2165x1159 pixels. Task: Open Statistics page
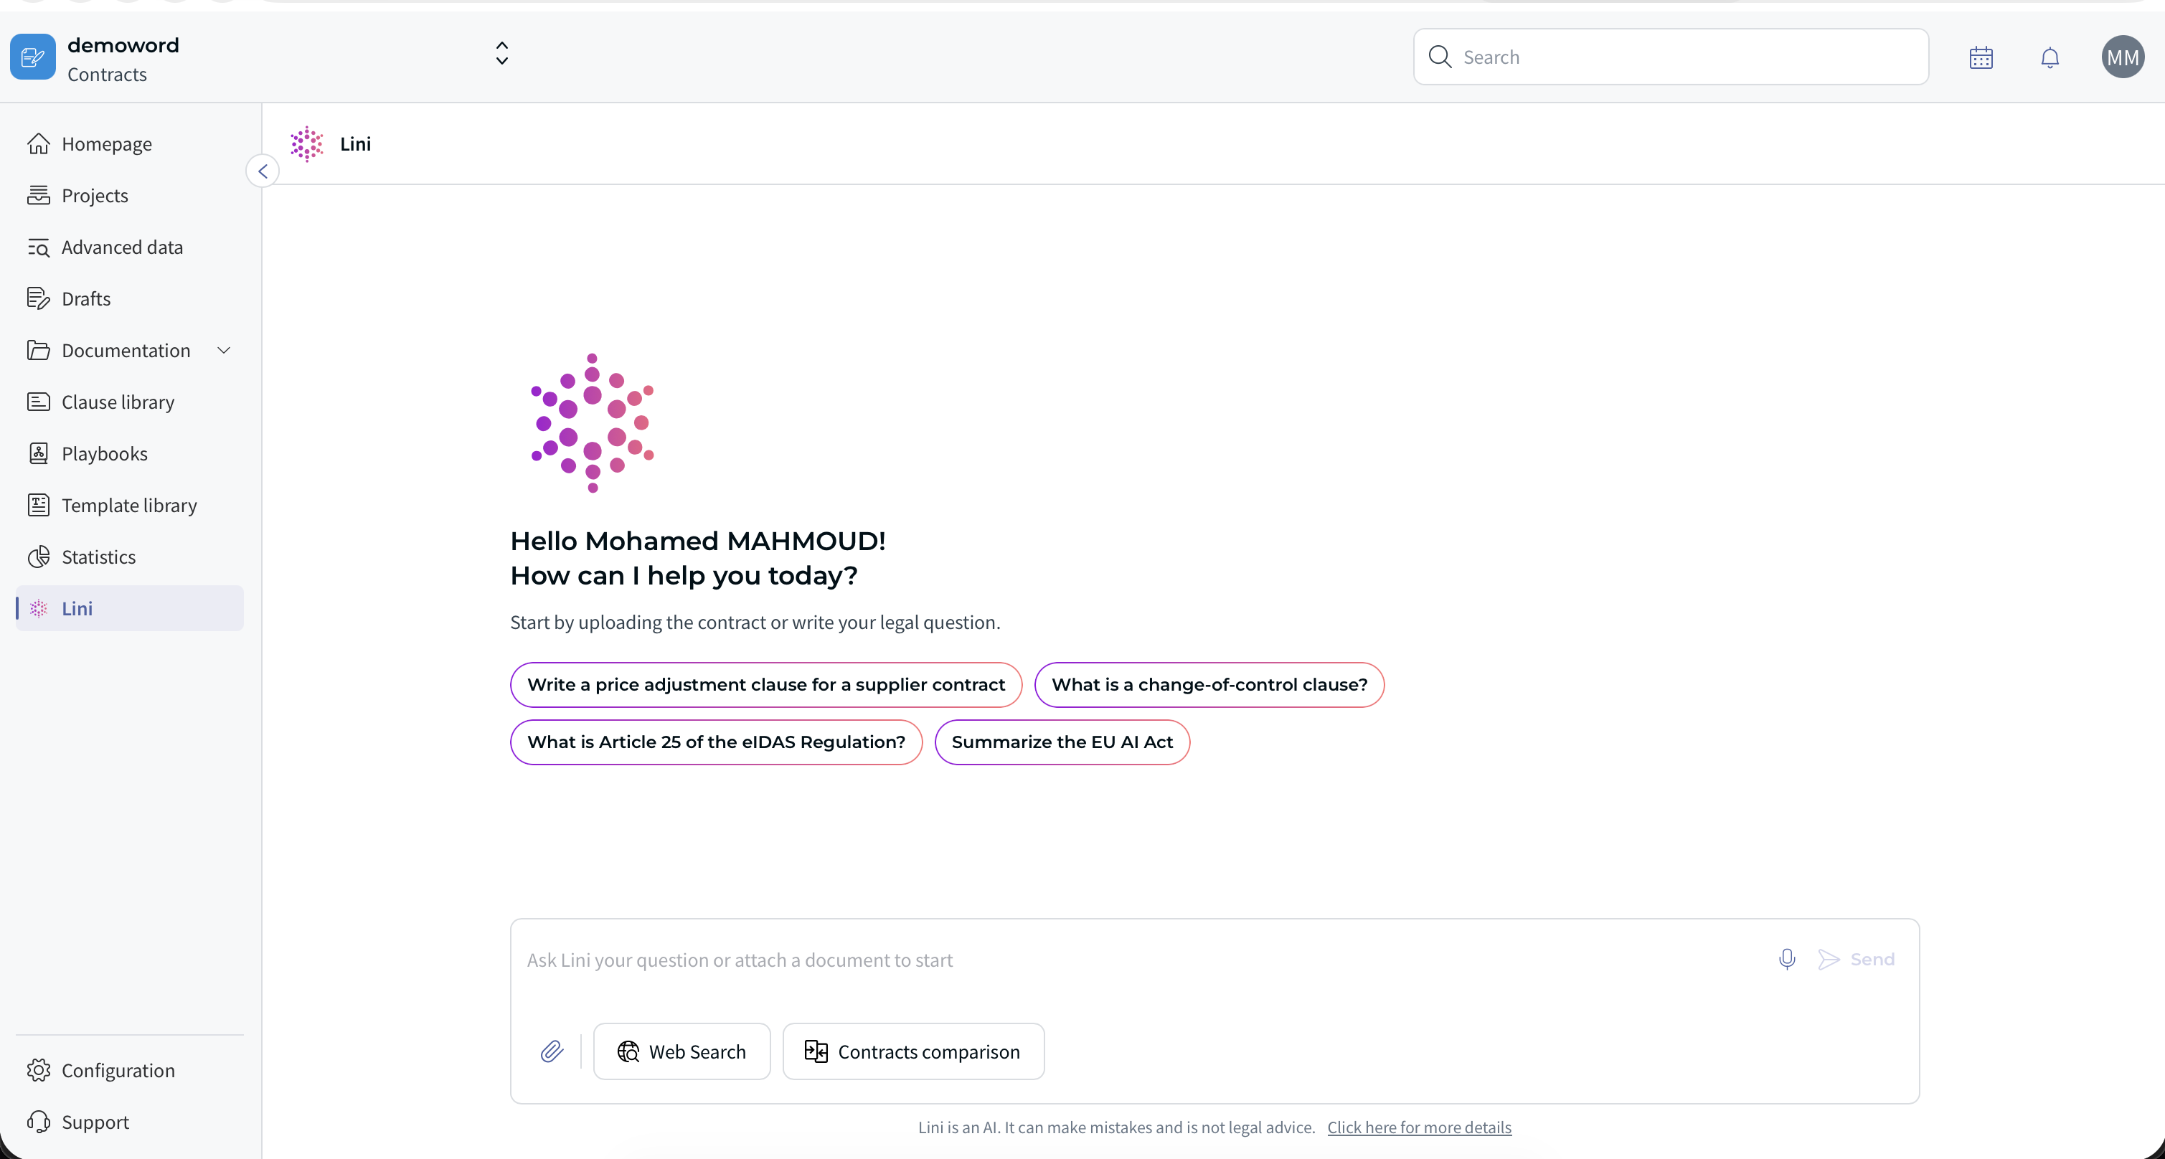pyautogui.click(x=98, y=557)
